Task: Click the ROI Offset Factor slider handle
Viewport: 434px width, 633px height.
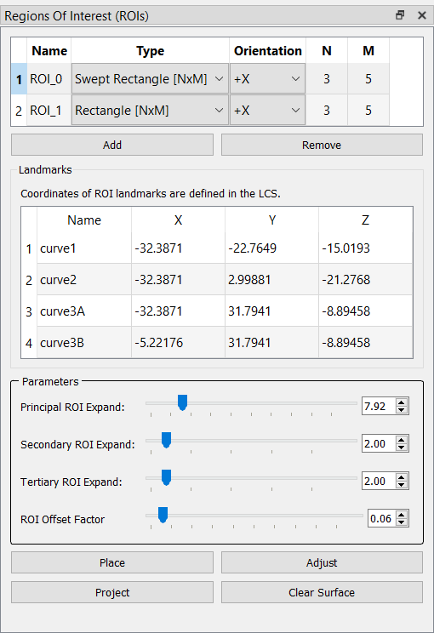Action: coord(163,515)
